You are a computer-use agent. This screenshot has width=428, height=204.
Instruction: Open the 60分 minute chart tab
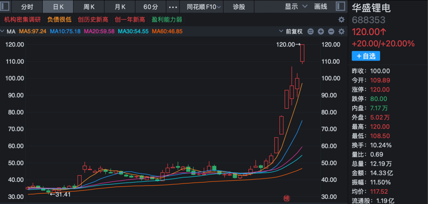click(151, 7)
